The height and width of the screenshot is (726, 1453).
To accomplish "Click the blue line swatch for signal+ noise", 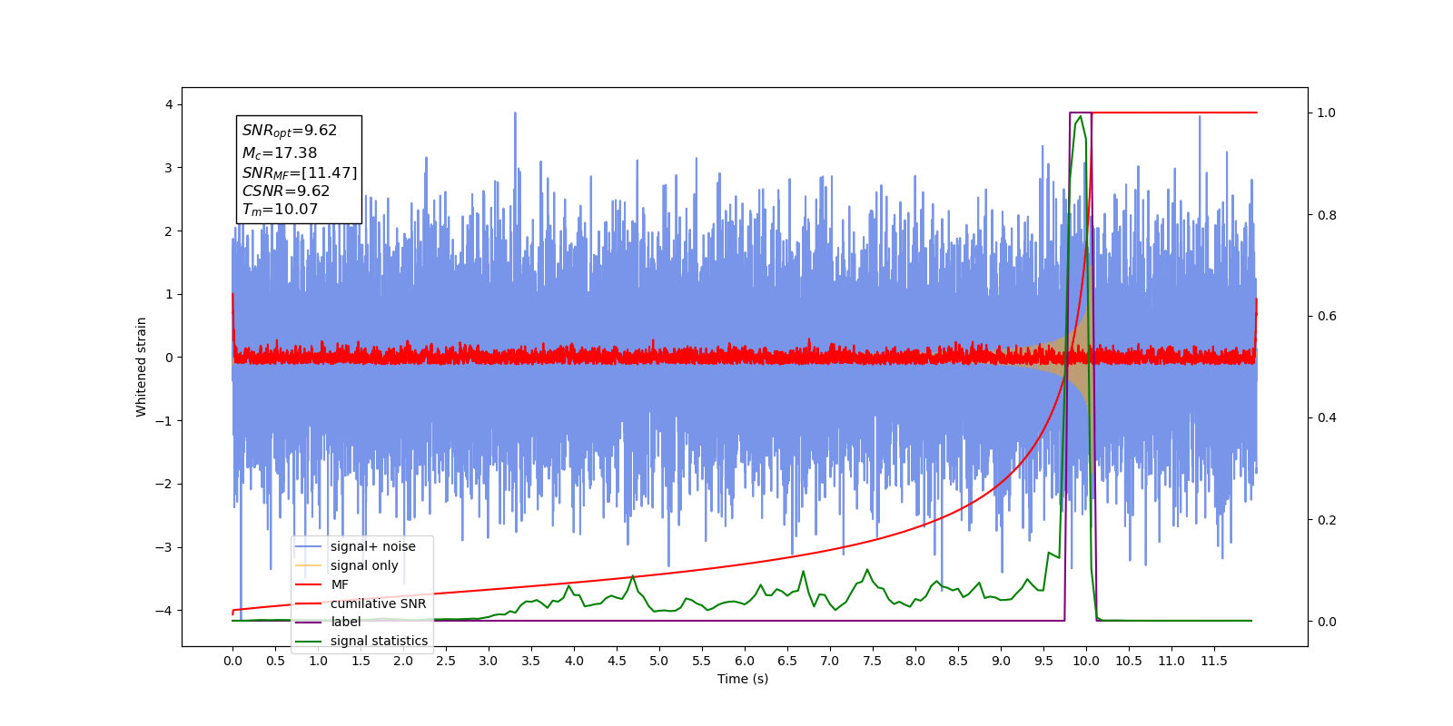I will point(309,546).
